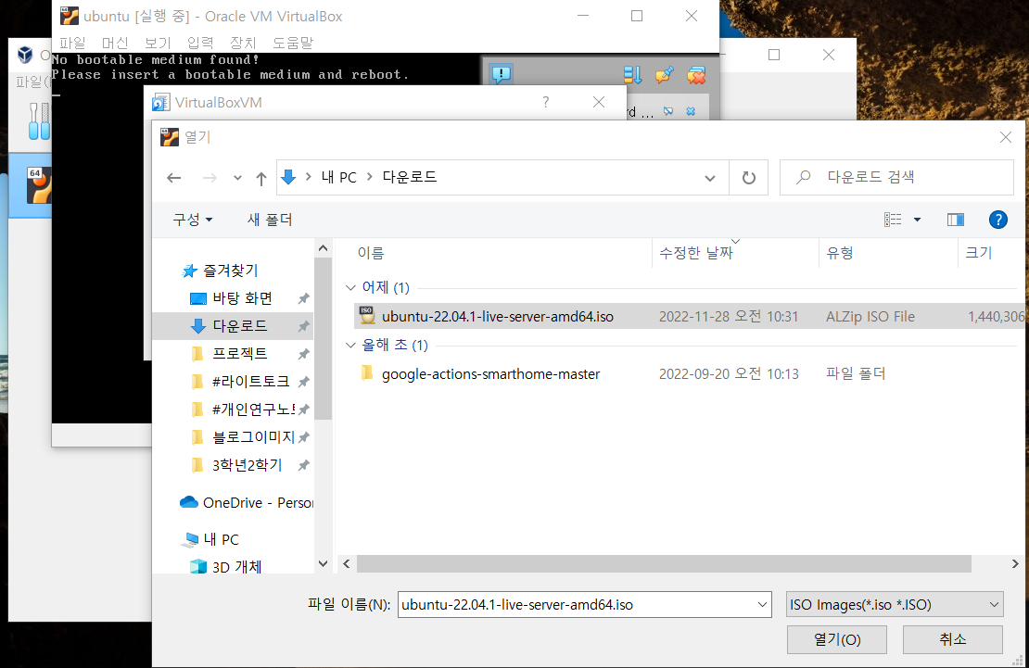Open 입력 menu in ubuntu VM window
Viewport: 1029px width, 668px height.
click(x=200, y=43)
